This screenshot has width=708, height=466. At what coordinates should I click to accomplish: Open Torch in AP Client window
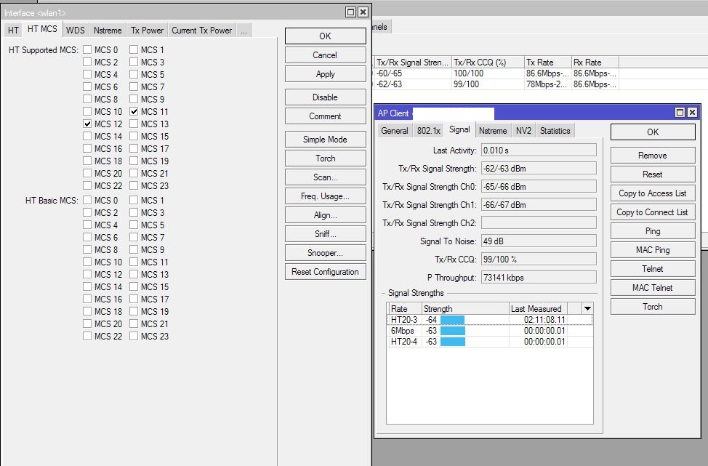point(653,307)
